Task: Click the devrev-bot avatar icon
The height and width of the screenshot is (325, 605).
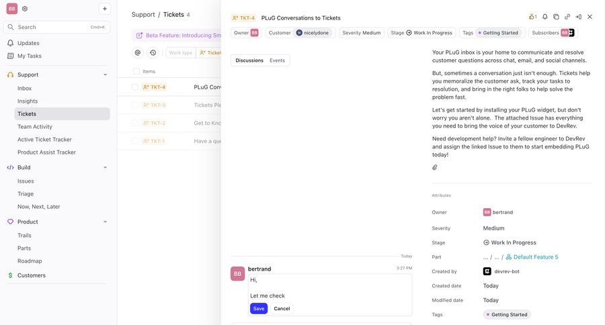Action: (x=487, y=271)
